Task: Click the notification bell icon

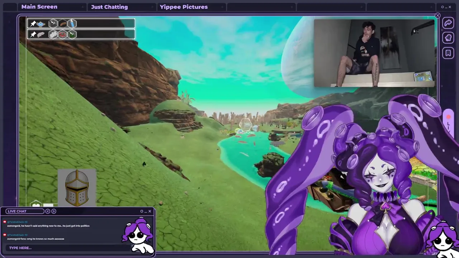Action: pos(448,38)
